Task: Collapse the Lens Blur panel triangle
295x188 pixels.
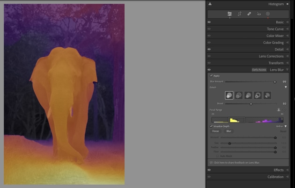Action: click(287, 70)
